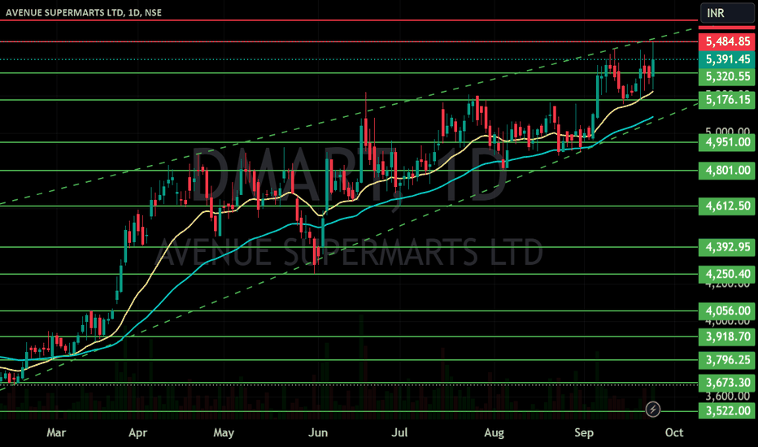Click the 4,392.95 level label
Viewport: 758px width, 447px height.
tap(726, 247)
